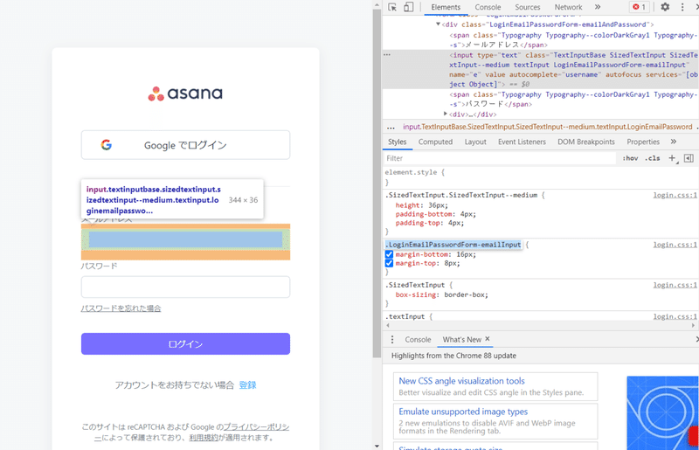Switch to the Console panel tab
The image size is (699, 450).
pos(488,7)
